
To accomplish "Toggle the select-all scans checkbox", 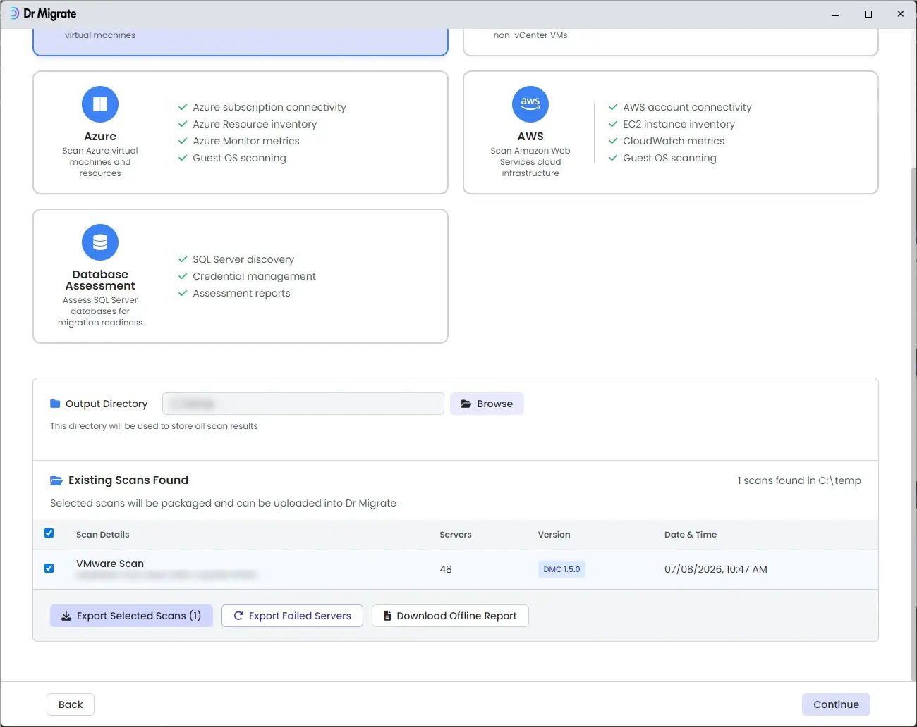I will 49,533.
